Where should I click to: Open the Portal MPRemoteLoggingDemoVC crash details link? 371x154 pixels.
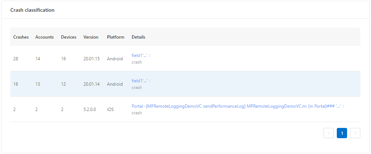[236, 106]
